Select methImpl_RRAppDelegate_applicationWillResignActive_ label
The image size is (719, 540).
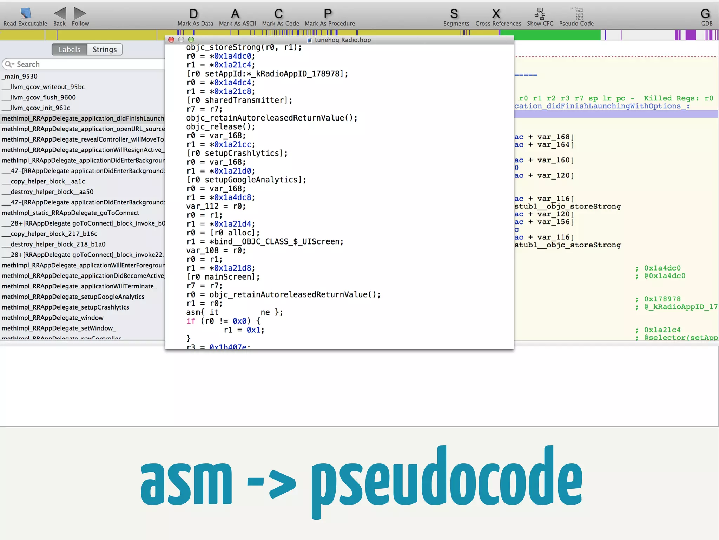point(83,150)
